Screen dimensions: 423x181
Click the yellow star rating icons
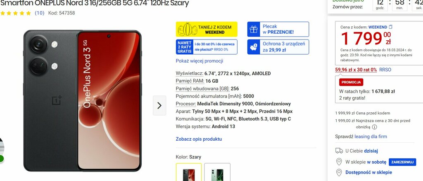coord(16,13)
